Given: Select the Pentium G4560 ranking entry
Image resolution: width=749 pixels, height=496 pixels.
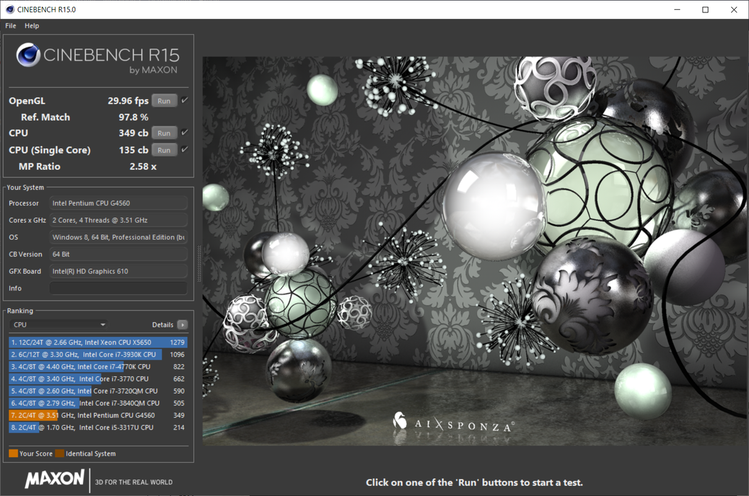Looking at the screenshot, I should tap(98, 415).
